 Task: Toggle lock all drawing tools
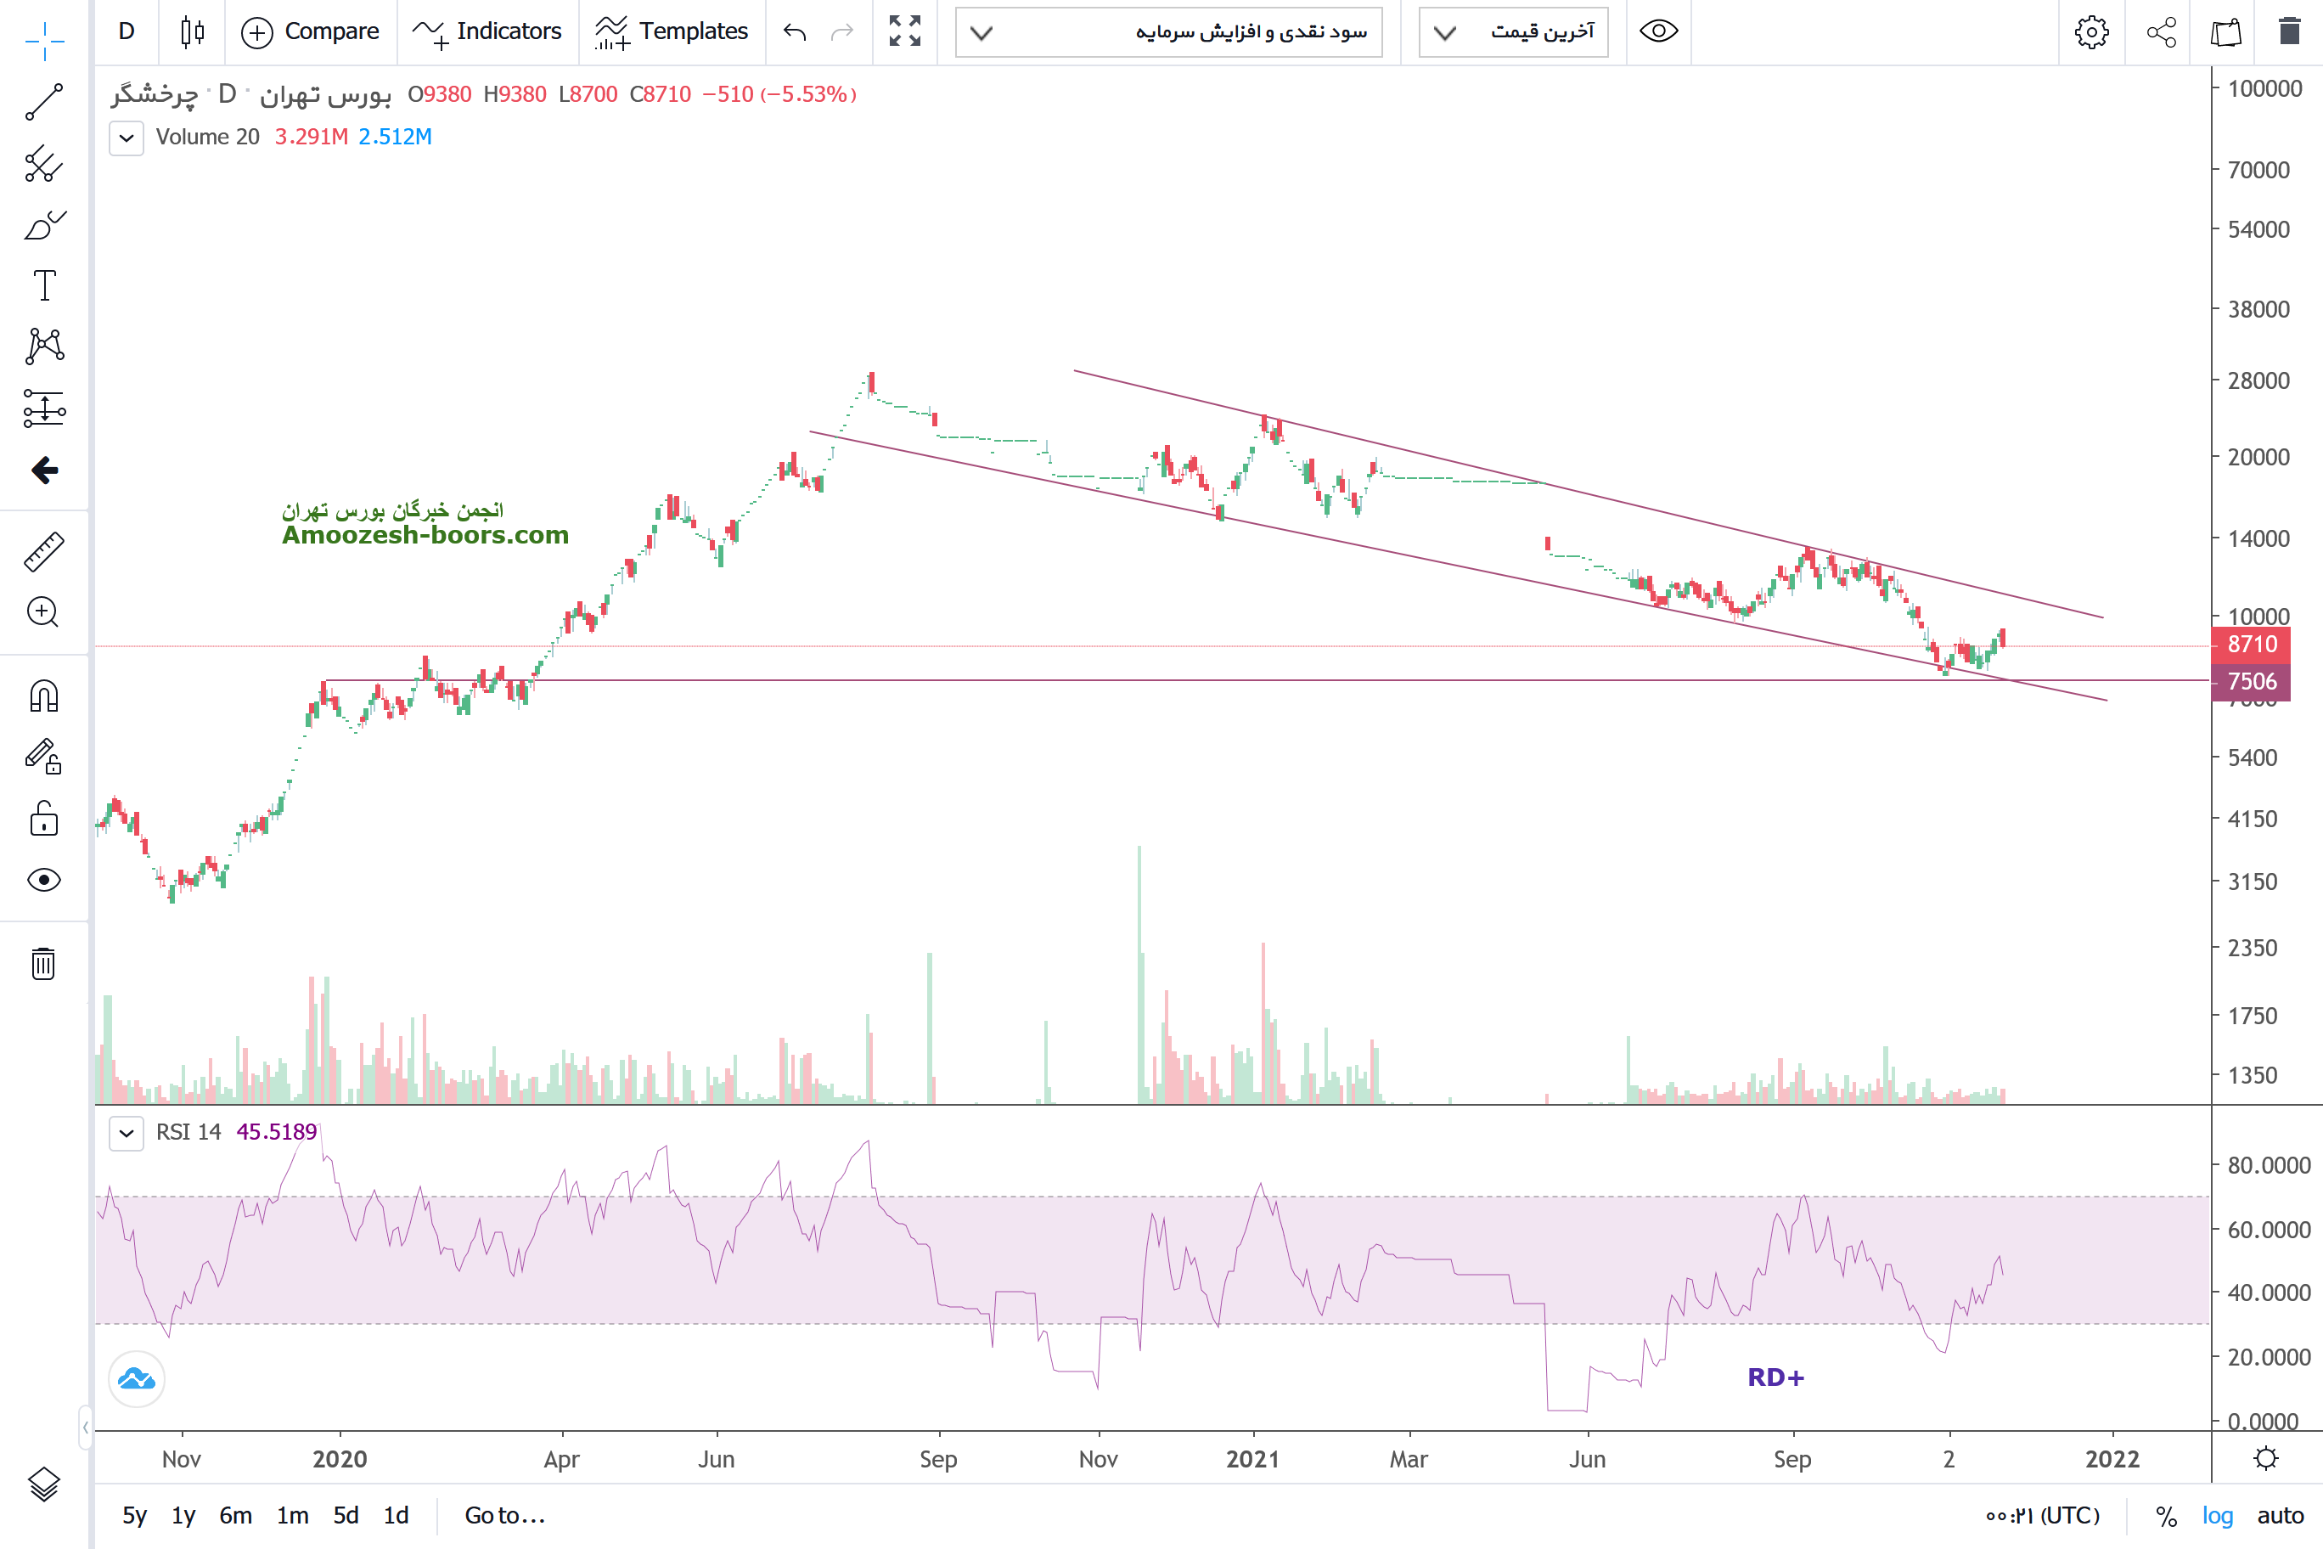pyautogui.click(x=43, y=819)
